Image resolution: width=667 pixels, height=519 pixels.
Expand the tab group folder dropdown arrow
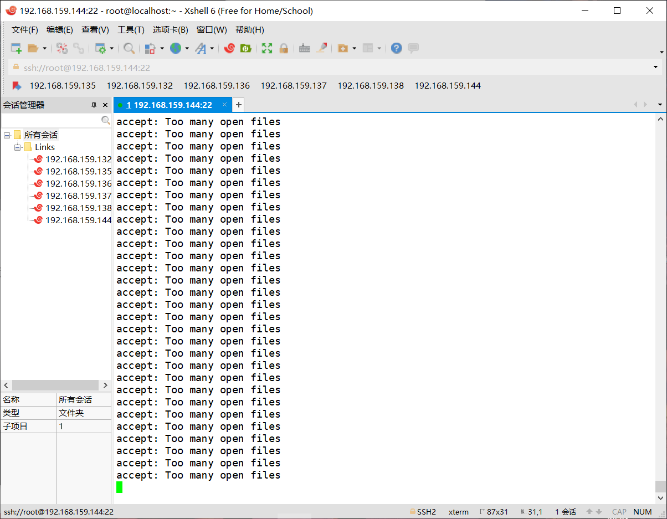pyautogui.click(x=354, y=48)
